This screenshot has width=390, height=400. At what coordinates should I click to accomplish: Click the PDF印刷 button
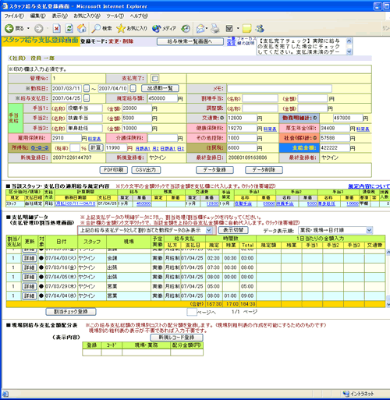(x=114, y=170)
